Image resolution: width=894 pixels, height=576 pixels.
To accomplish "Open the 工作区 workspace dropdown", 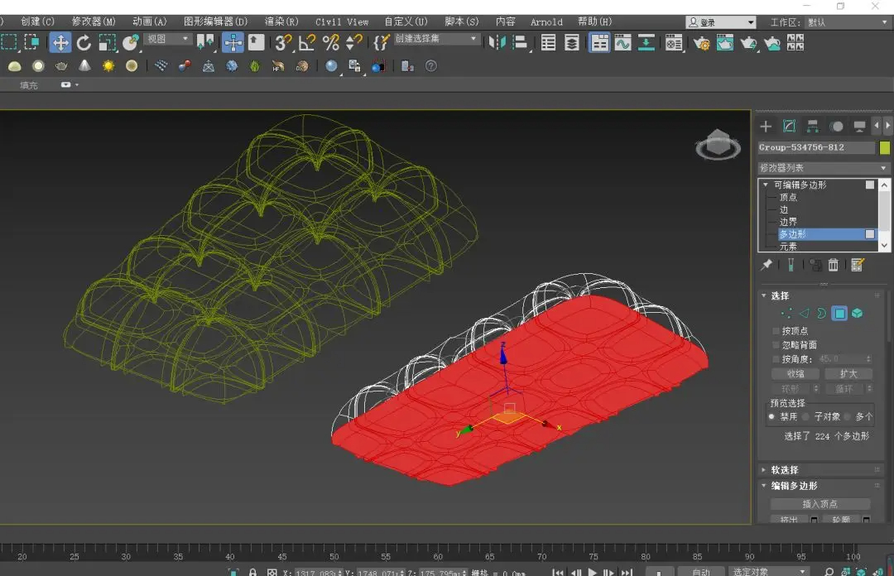I will point(844,22).
